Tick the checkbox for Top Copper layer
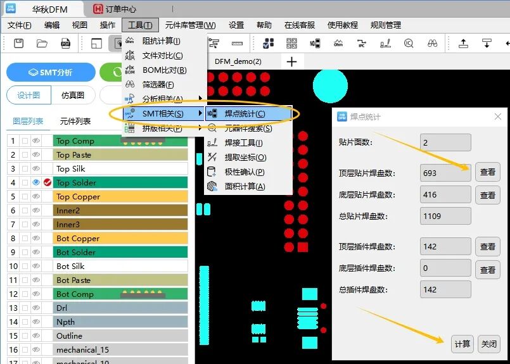Screen dimensions: 510x364 pyautogui.click(x=25, y=196)
